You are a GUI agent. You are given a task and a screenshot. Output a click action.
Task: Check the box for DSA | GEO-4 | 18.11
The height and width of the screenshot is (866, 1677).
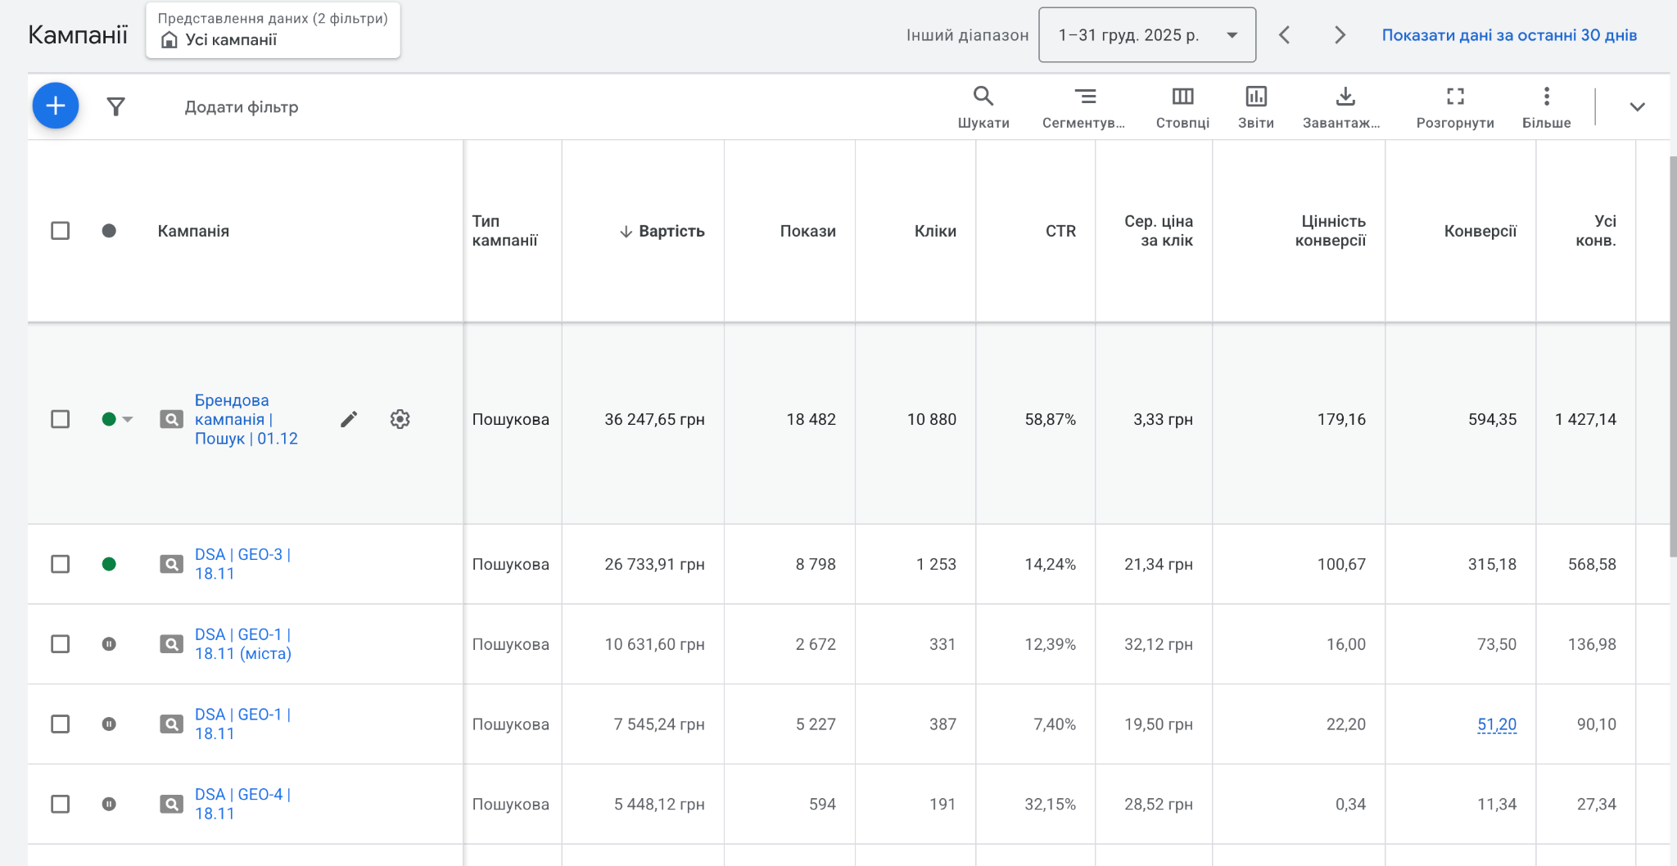pos(61,804)
